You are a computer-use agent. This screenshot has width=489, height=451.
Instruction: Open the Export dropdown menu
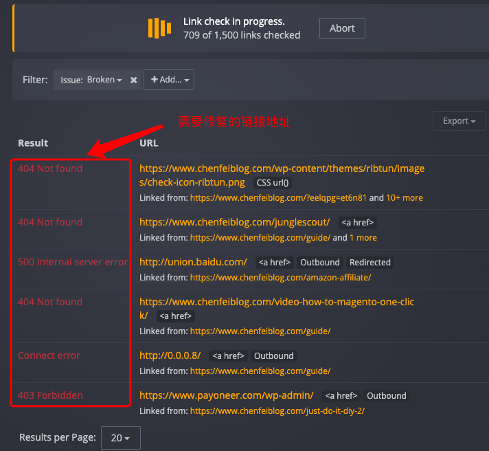pos(459,121)
